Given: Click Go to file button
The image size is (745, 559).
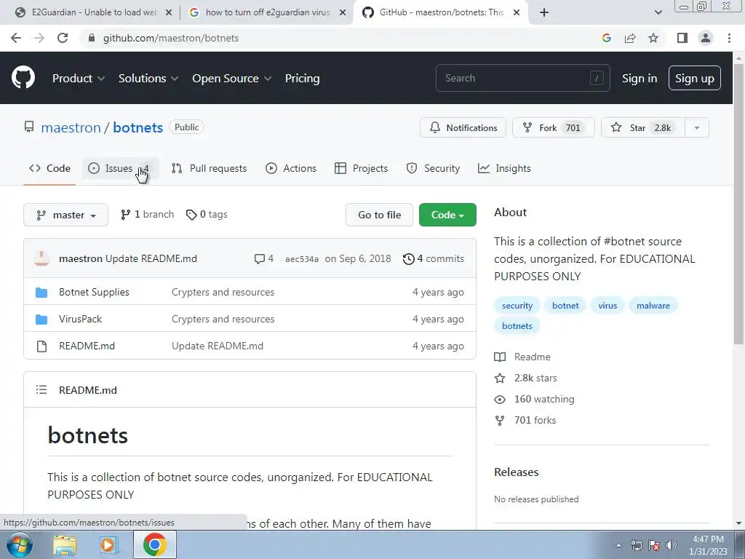Looking at the screenshot, I should coord(379,215).
